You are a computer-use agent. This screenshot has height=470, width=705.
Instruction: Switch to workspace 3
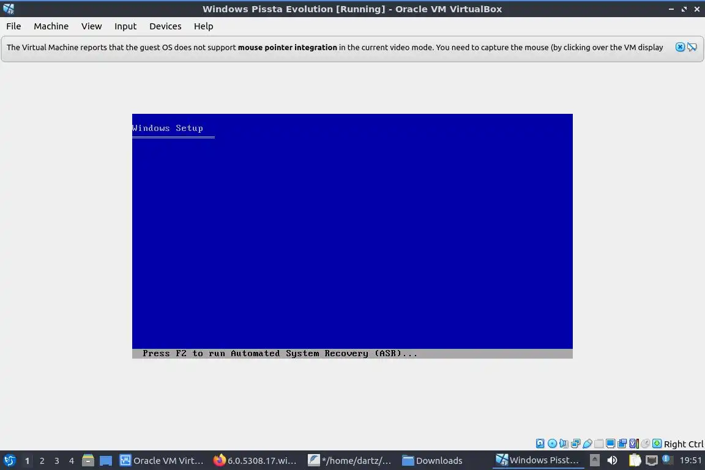click(57, 461)
